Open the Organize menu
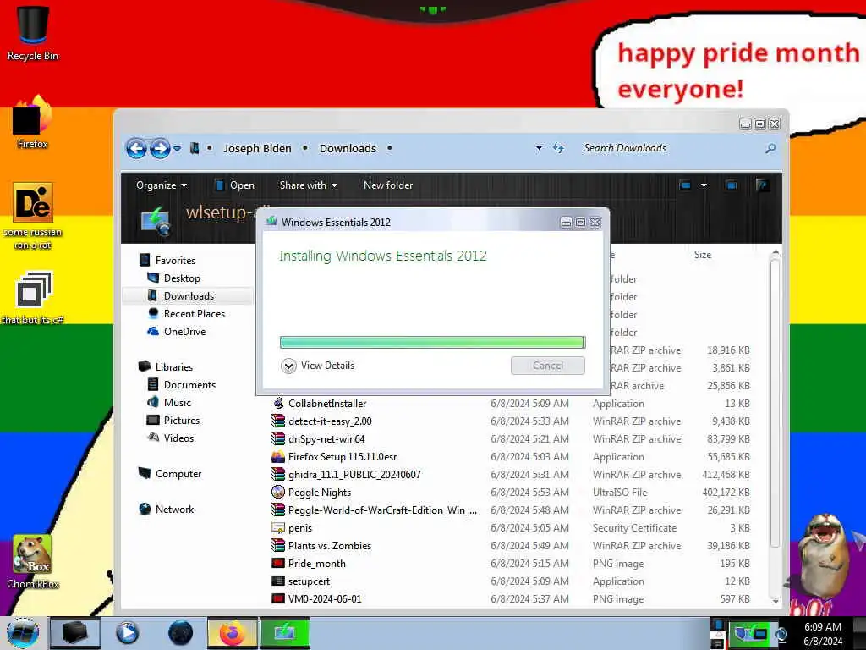 click(x=162, y=185)
